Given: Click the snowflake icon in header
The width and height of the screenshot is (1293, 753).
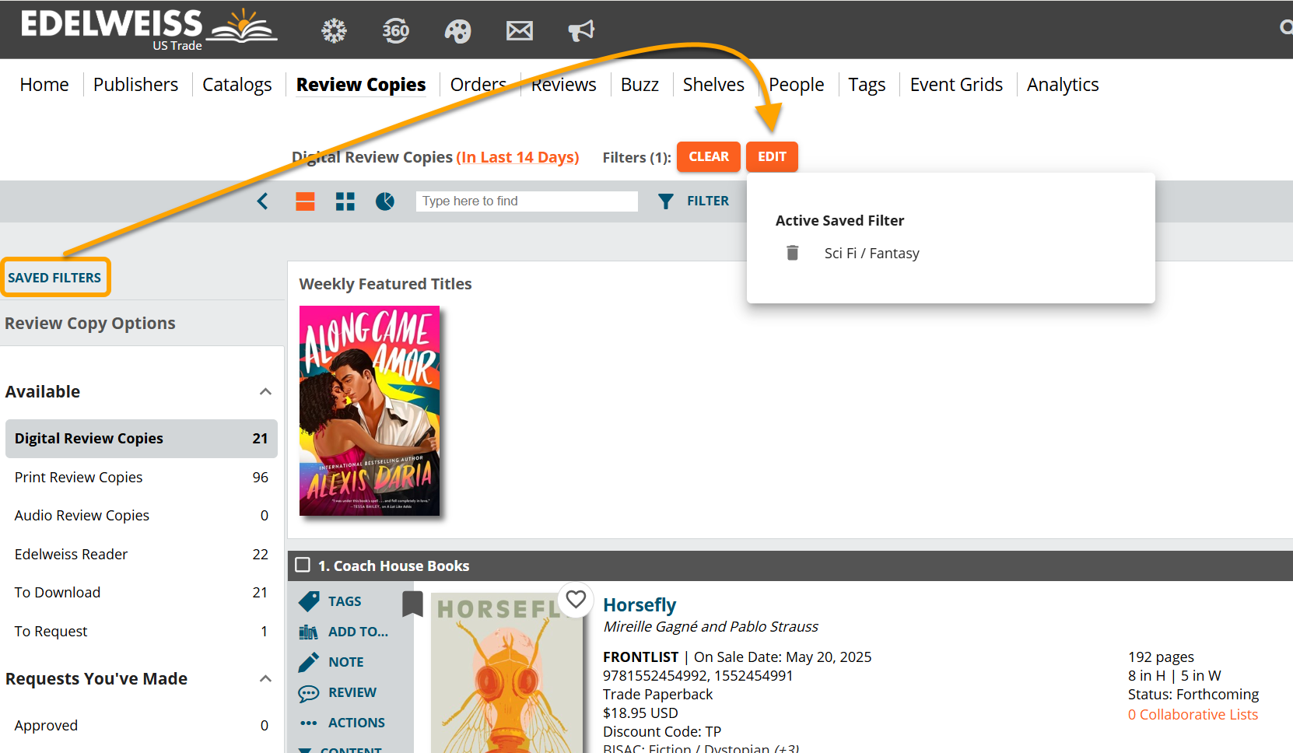Looking at the screenshot, I should 334,31.
